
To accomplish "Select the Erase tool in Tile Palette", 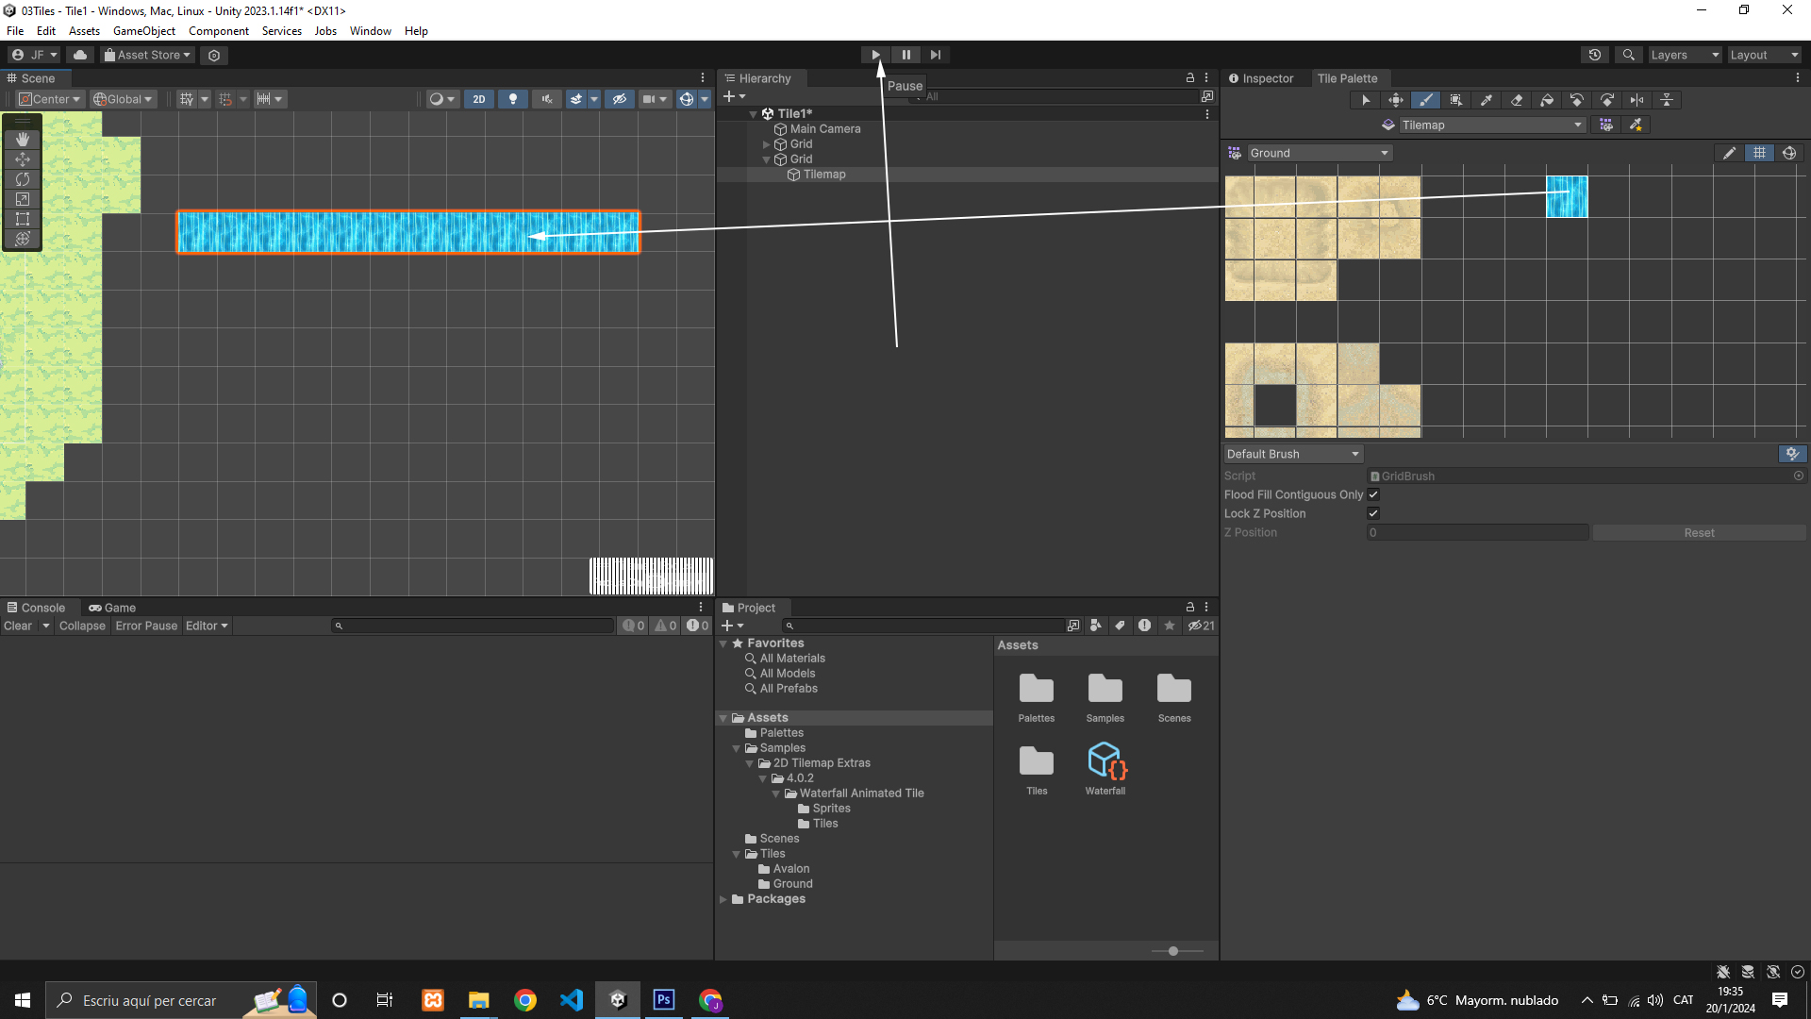I will click(x=1517, y=100).
